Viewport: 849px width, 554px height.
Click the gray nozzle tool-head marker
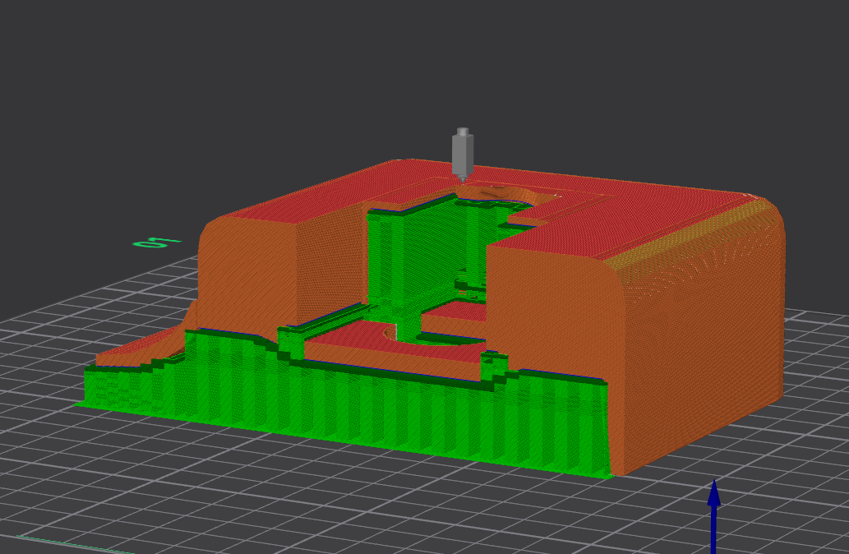(463, 155)
